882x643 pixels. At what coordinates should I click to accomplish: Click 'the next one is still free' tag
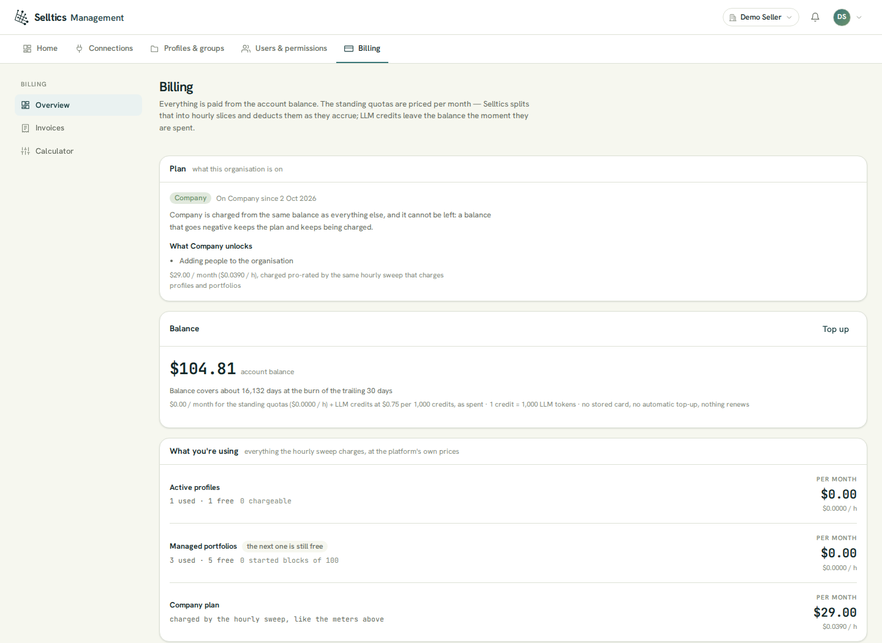(x=285, y=546)
